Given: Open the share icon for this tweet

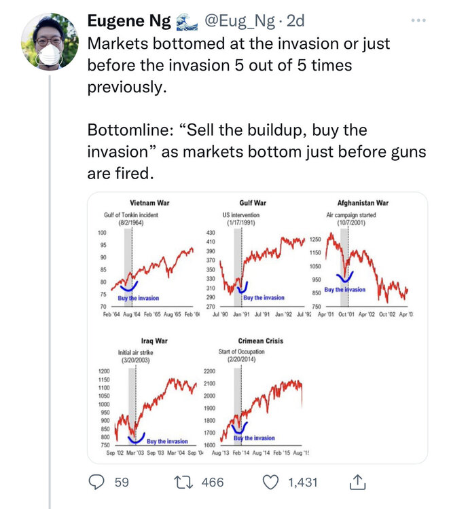Looking at the screenshot, I should coord(357,482).
